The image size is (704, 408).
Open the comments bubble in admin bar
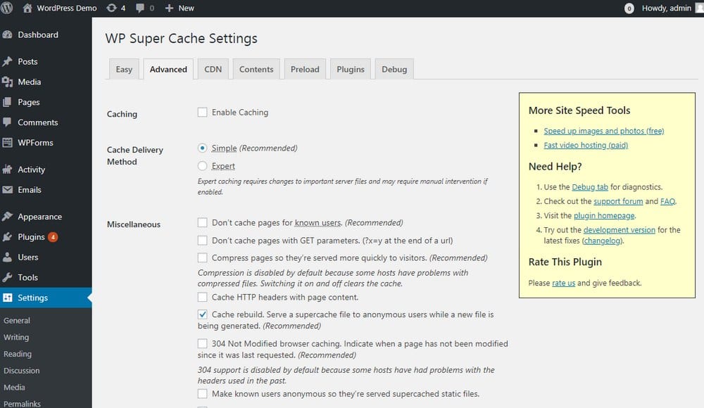tap(140, 8)
